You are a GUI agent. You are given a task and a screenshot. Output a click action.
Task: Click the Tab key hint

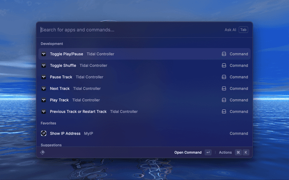point(243,30)
